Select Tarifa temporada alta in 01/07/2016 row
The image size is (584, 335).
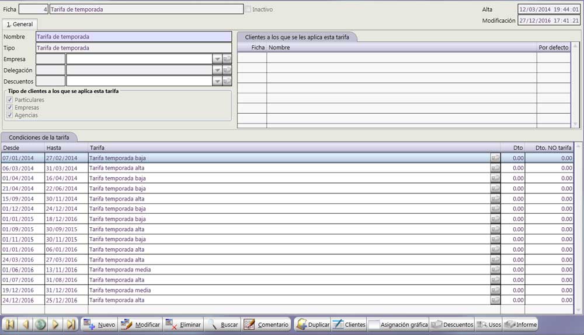289,280
